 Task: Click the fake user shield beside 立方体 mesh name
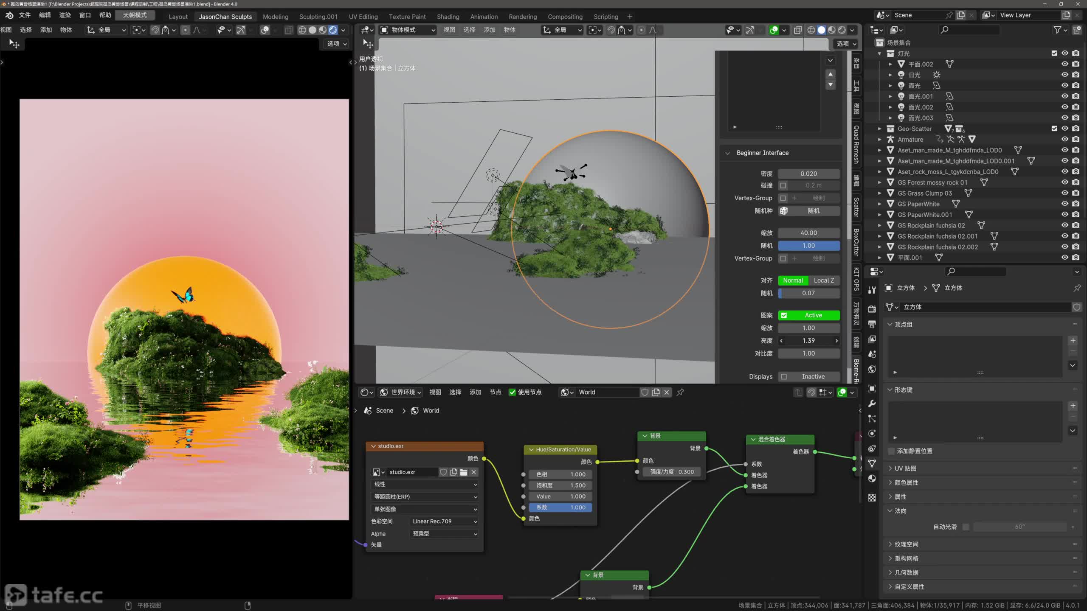click(x=1077, y=307)
